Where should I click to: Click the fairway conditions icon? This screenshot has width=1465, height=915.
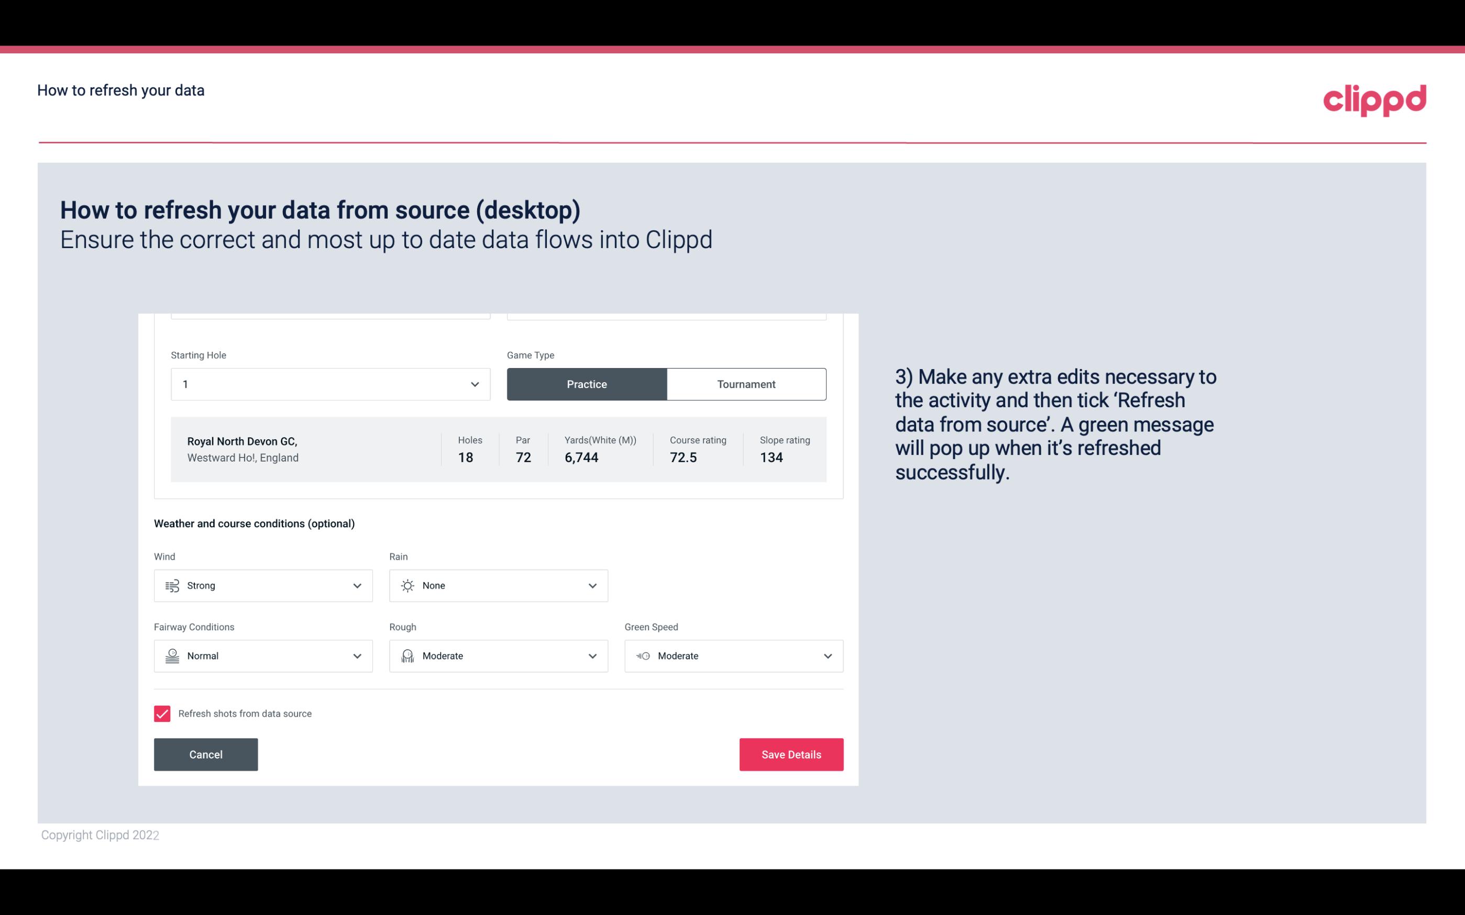[x=171, y=655]
